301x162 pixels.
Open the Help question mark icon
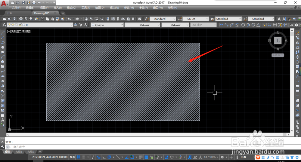[140, 19]
